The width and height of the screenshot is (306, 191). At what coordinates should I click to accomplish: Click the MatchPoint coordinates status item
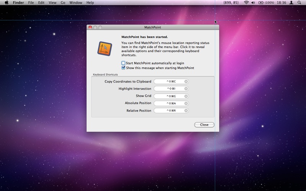(231, 3)
